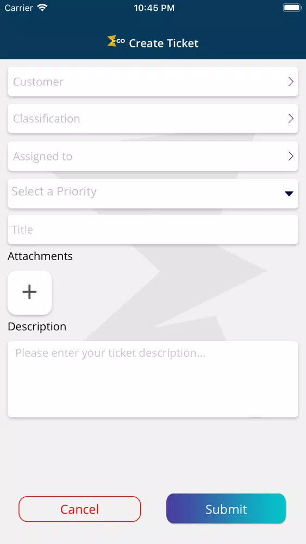Click the chevron arrow on Customer row
Viewport: 306px width, 544px height.
[291, 82]
